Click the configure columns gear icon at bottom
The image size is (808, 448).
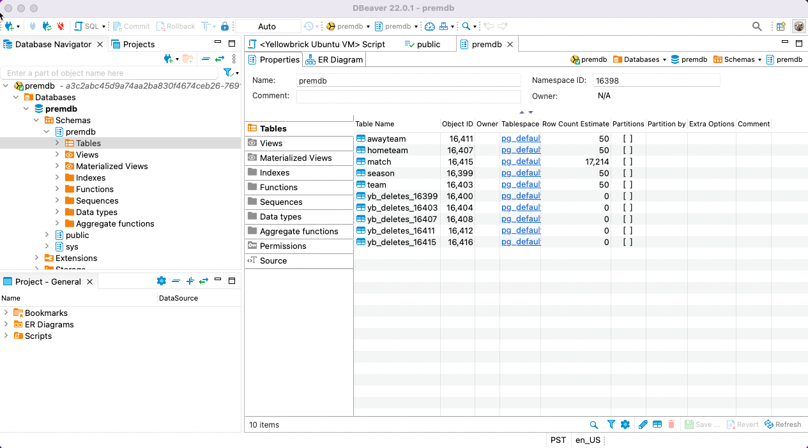[625, 424]
